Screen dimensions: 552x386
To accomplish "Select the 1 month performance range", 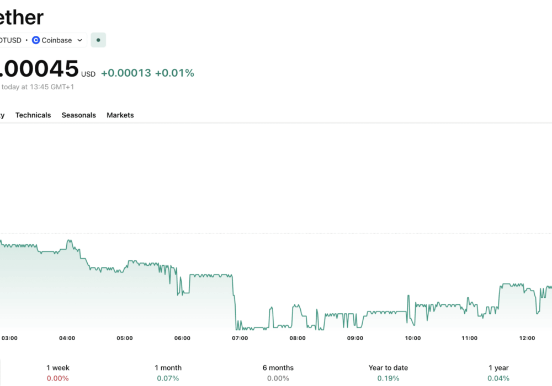I will (168, 373).
